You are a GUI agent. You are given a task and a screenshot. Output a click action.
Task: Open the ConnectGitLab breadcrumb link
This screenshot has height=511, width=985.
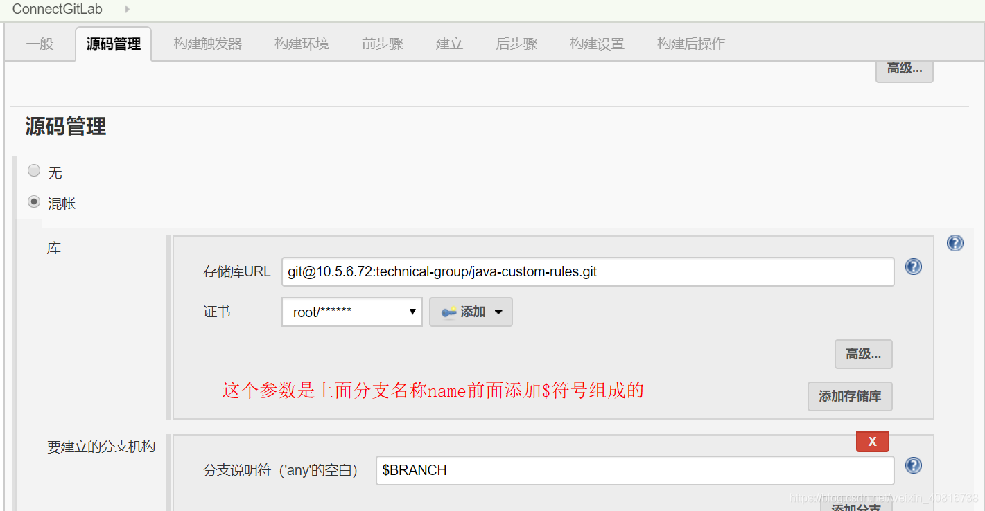58,9
